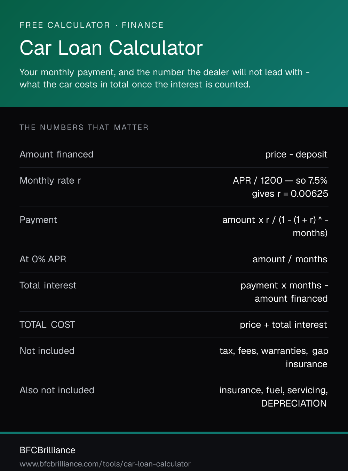This screenshot has width=348, height=471.
Task: Select the TOTAL COST label
Action: pyautogui.click(x=47, y=325)
